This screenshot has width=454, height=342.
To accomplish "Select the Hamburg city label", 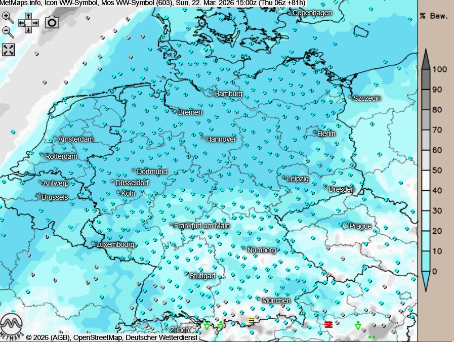I will click(x=228, y=94).
